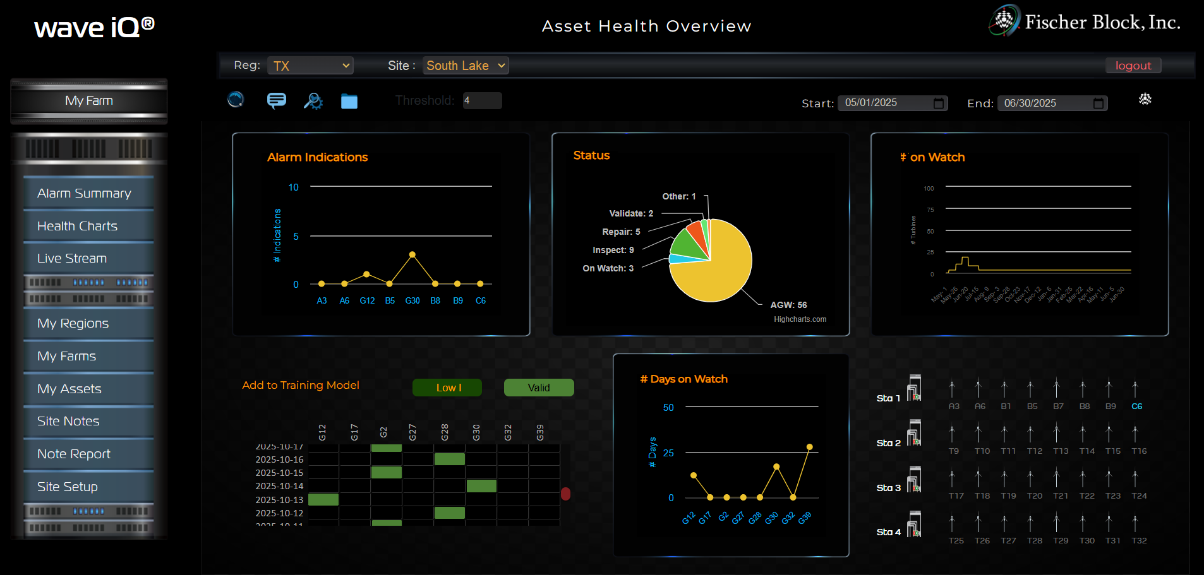
Task: Select turbine B7 icon
Action: click(1056, 389)
